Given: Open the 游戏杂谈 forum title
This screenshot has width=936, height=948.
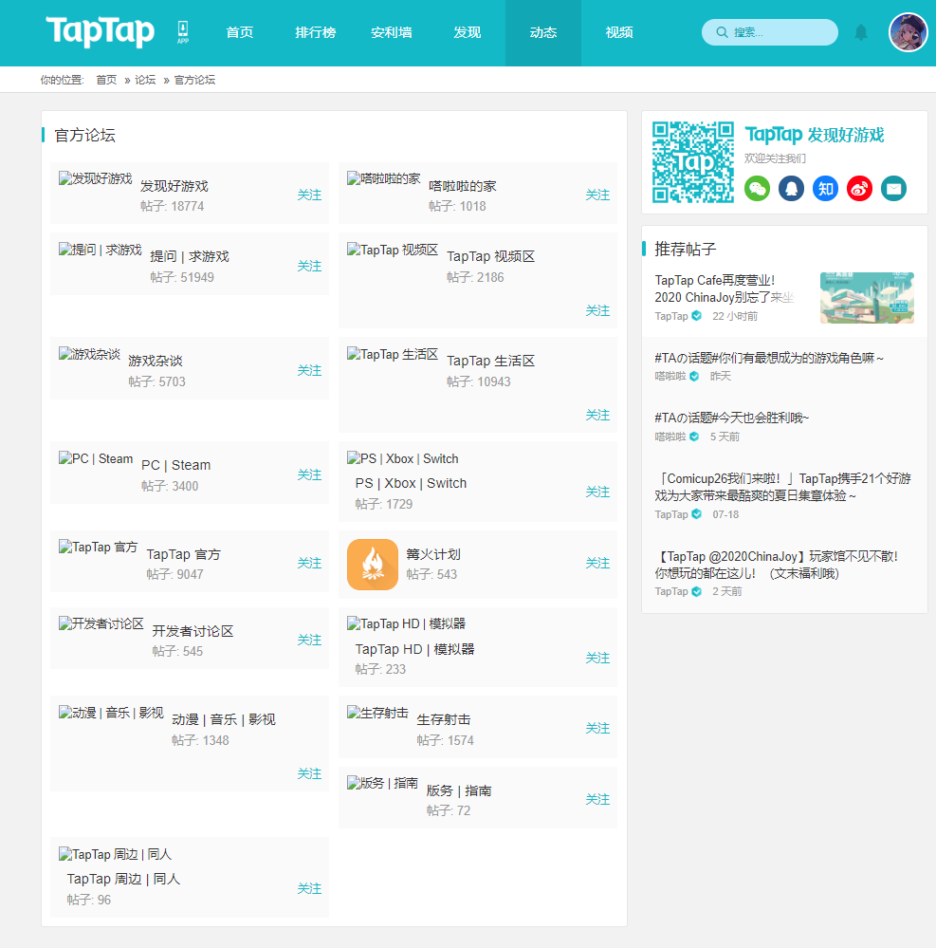Looking at the screenshot, I should pos(156,361).
